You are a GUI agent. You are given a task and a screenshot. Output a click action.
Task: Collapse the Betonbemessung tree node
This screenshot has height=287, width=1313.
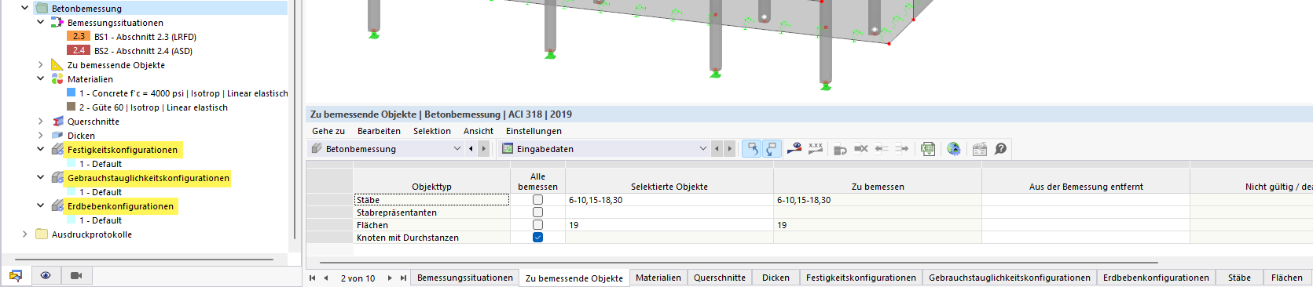[x=24, y=8]
